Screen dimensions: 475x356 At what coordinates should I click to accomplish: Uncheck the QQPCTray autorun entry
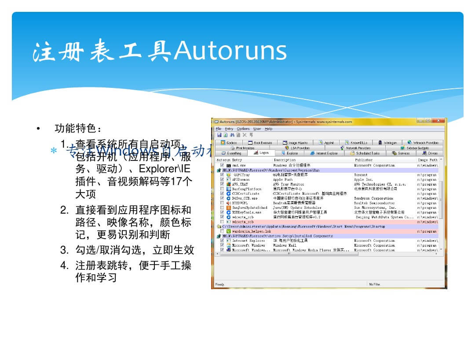(x=222, y=175)
